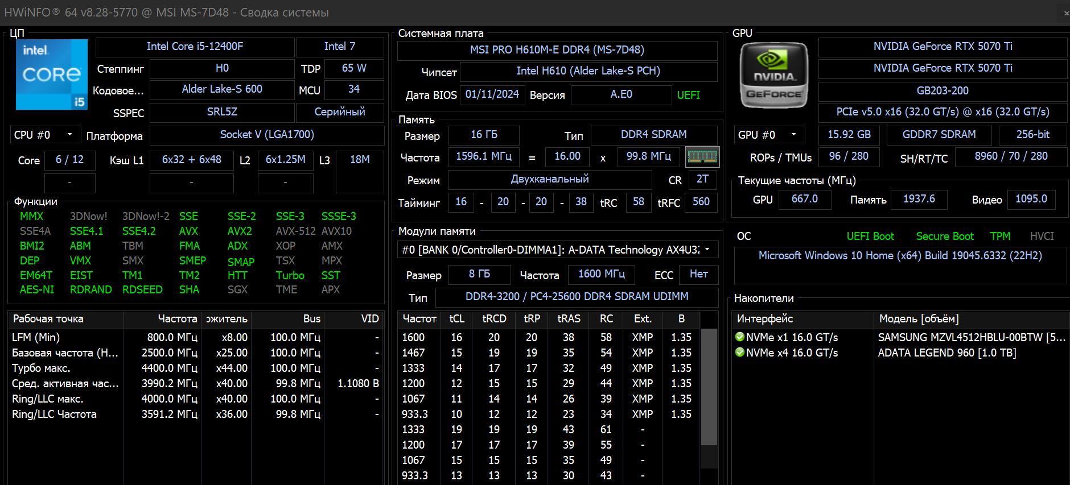Click the 1596.1 МГц memory frequency value
Screen dimensions: 1070x485
[x=484, y=156]
